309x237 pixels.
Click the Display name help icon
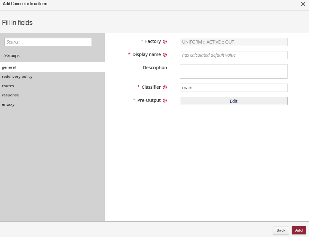pos(165,55)
